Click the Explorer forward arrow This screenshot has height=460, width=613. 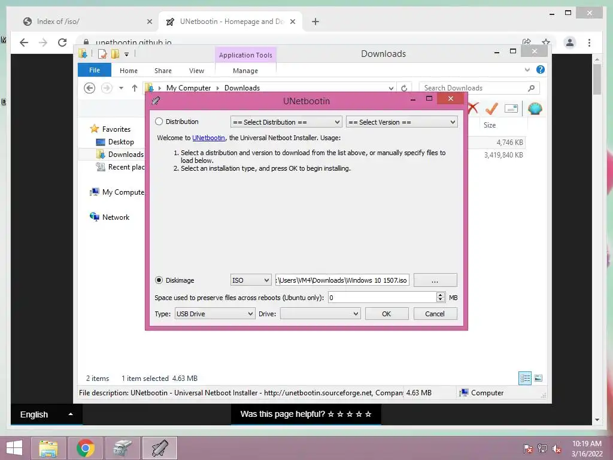coord(107,88)
